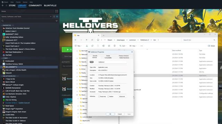Select Red Dead Redemption 2 in library
The height and width of the screenshot is (124, 222).
click(x=14, y=52)
